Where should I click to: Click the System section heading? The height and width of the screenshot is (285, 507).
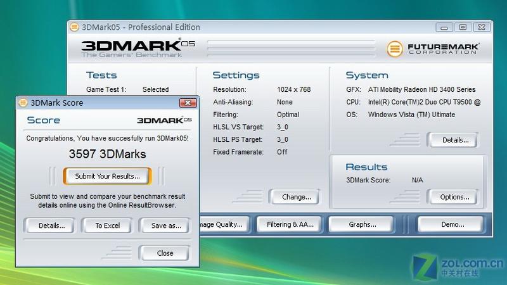coord(367,75)
